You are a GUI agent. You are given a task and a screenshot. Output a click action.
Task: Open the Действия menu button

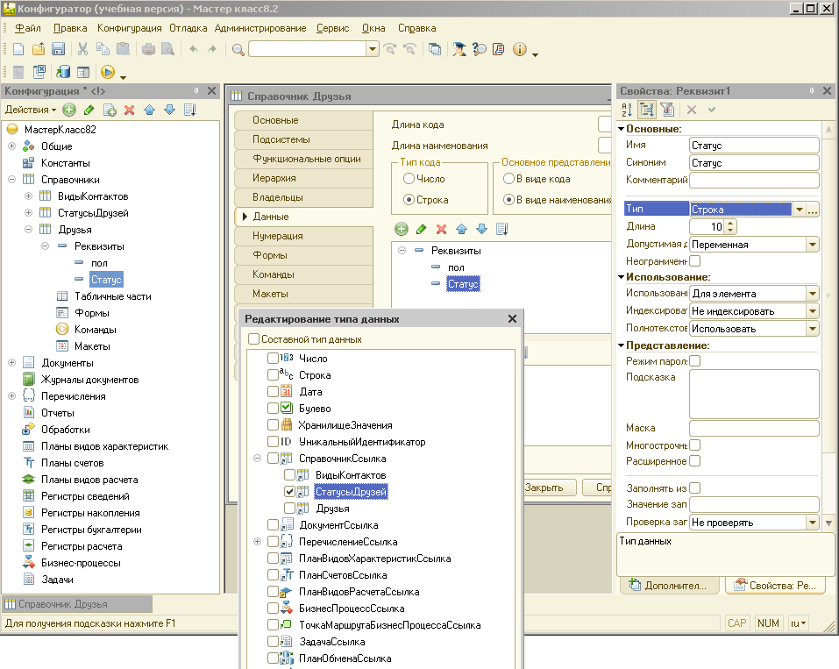click(x=30, y=110)
